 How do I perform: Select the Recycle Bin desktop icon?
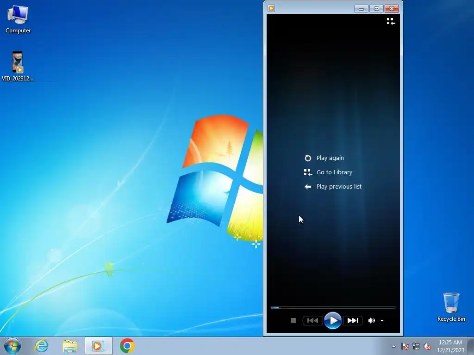click(x=451, y=307)
